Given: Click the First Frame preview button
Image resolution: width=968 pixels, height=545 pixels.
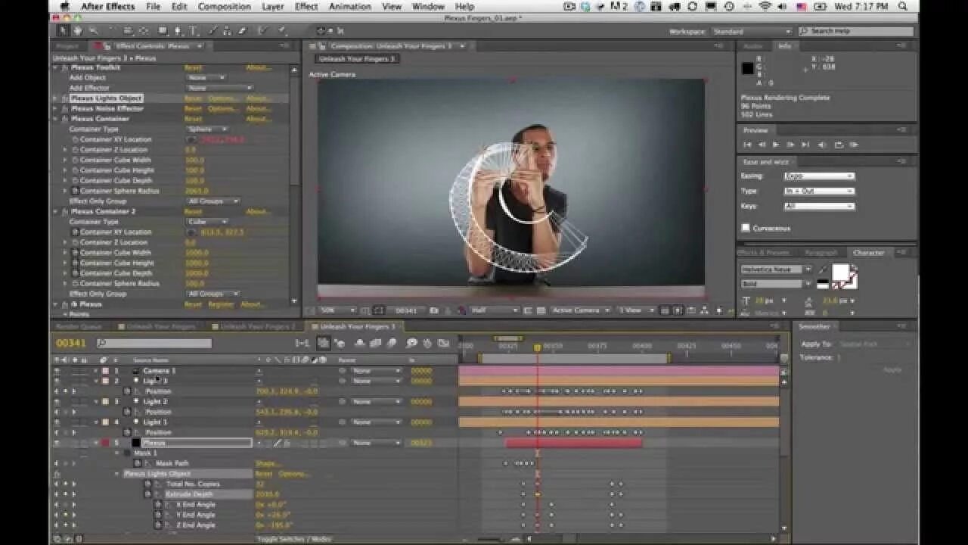Looking at the screenshot, I should [747, 145].
